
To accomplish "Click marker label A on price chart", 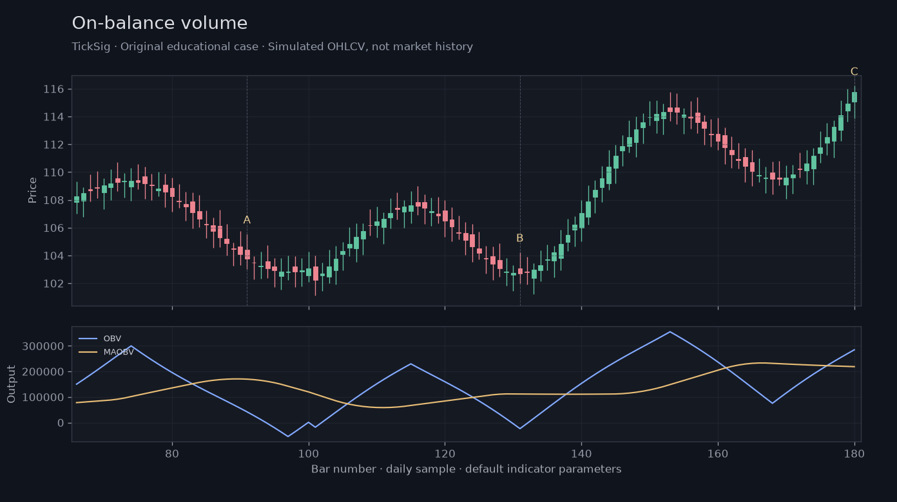I will pyautogui.click(x=247, y=220).
